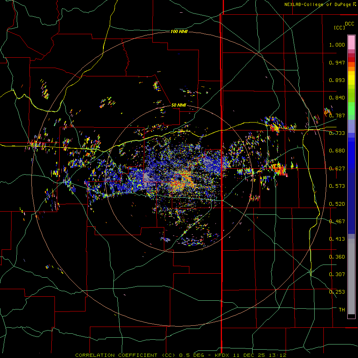Click the 0.733 legend value

[x=337, y=133]
